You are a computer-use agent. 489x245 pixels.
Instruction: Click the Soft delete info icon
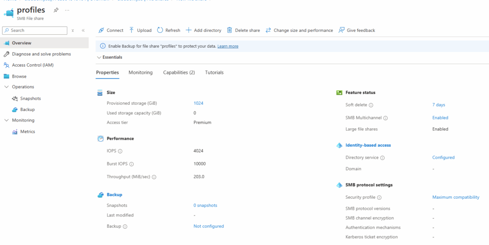coord(371,105)
